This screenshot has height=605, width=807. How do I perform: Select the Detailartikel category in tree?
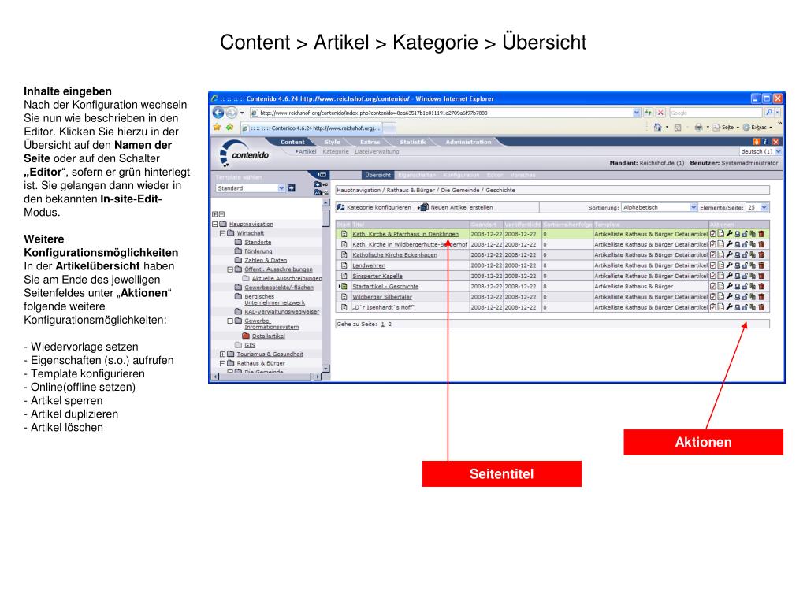click(x=268, y=336)
